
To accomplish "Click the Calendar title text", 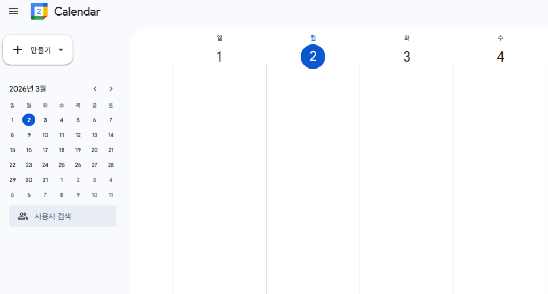I will pos(77,11).
